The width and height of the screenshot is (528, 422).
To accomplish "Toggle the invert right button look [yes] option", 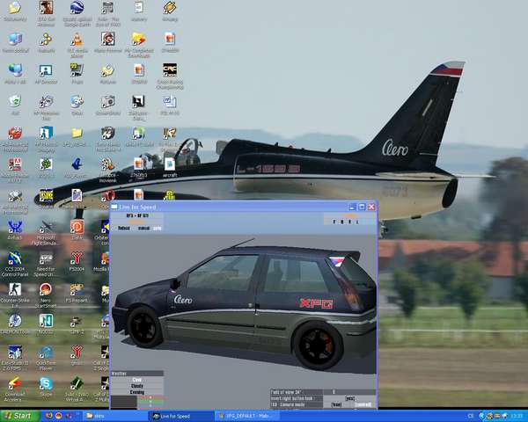I will [350, 398].
